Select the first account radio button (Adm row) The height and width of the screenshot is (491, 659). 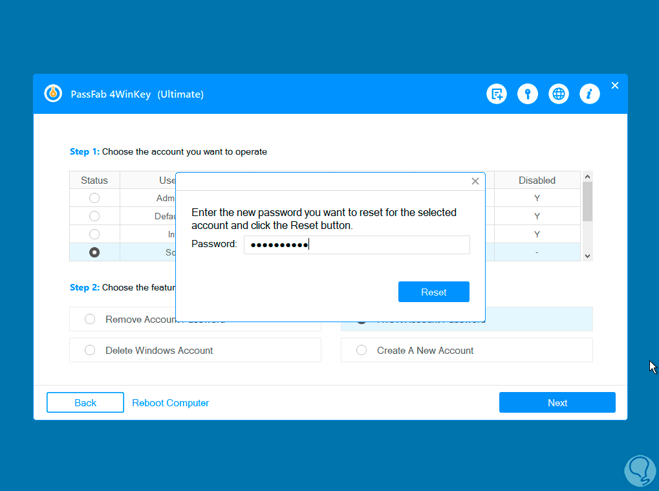(x=94, y=198)
